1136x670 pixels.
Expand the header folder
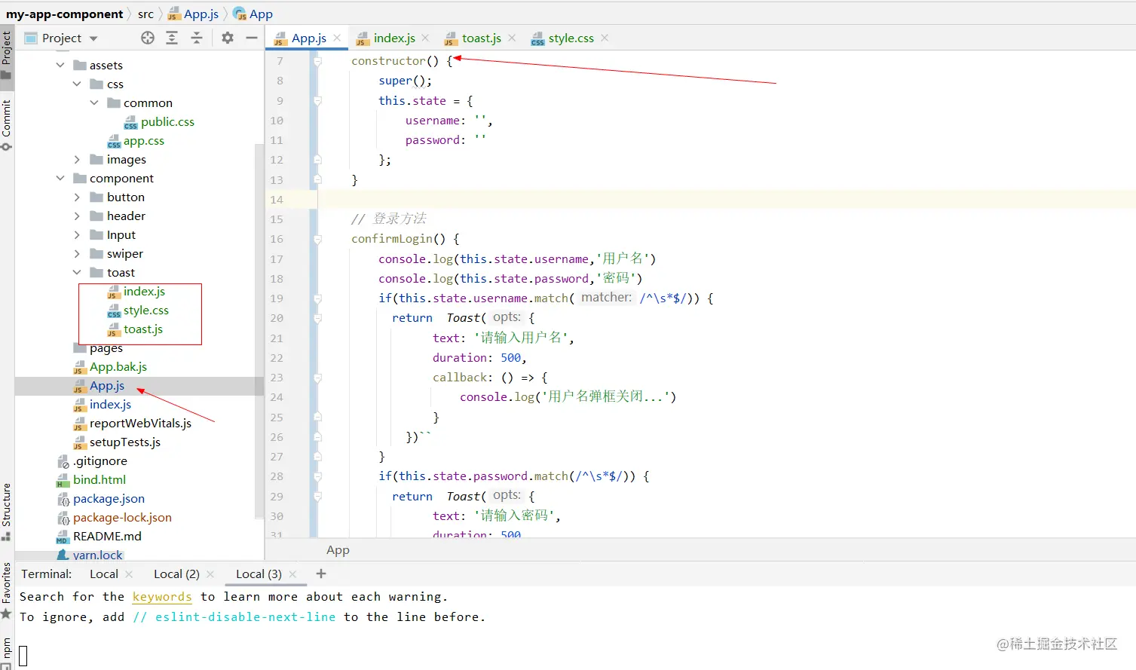coord(77,216)
